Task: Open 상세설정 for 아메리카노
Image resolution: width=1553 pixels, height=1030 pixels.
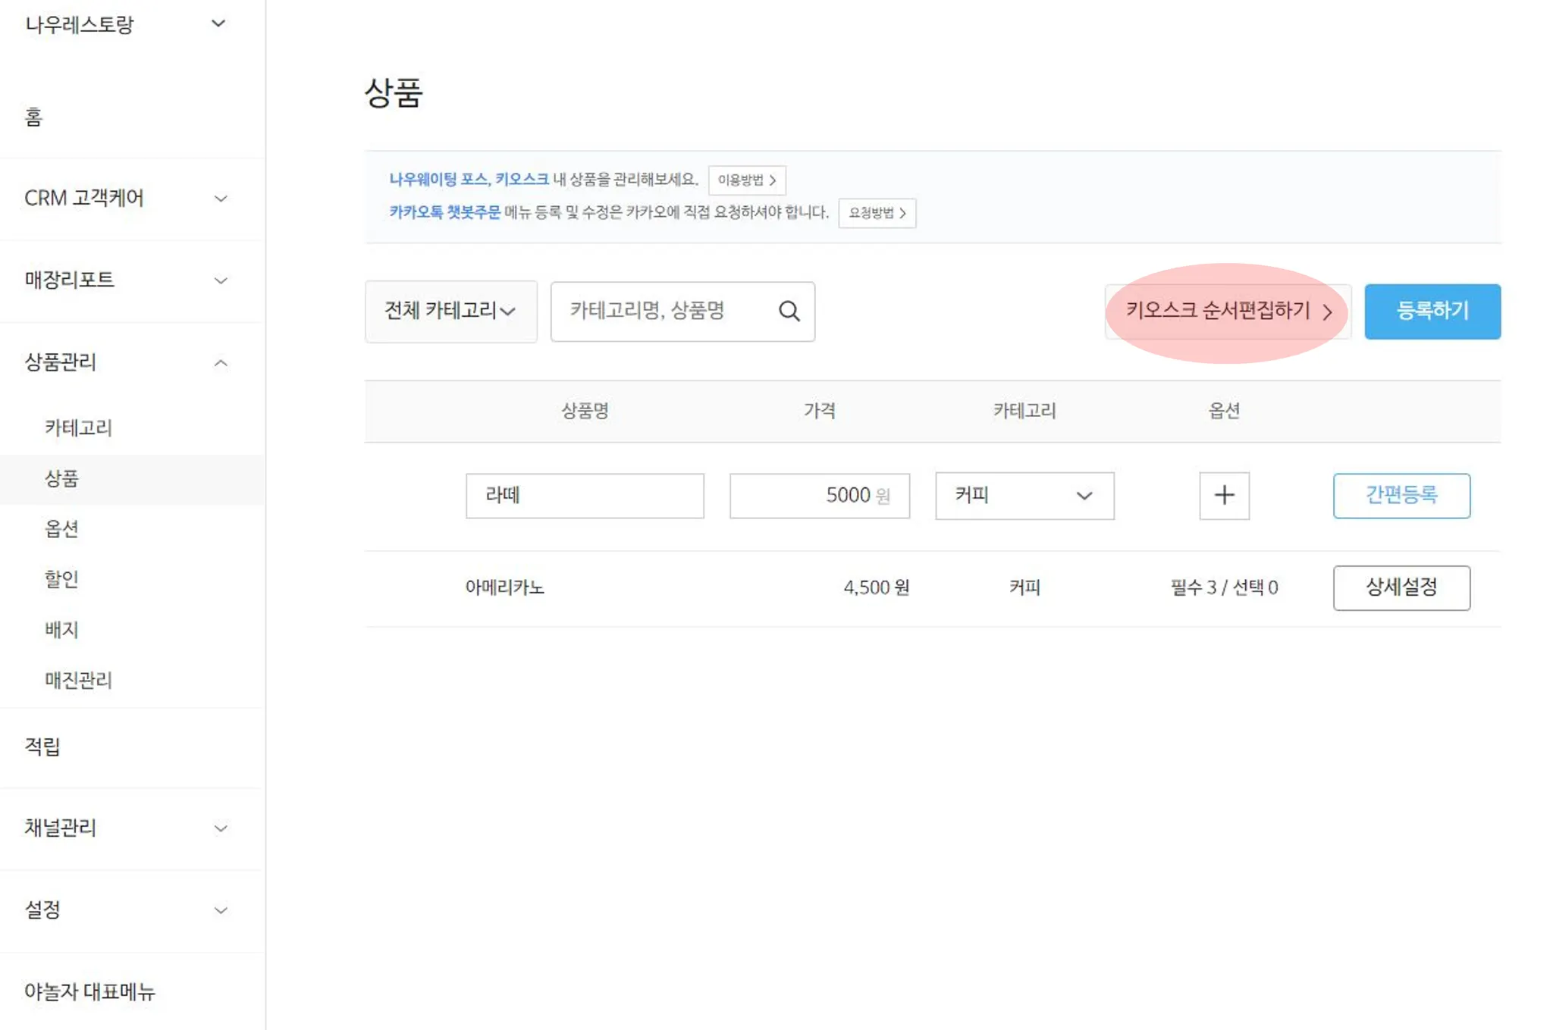Action: coord(1401,587)
